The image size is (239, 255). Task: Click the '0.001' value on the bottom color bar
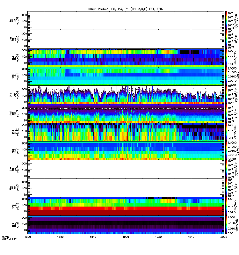coord(231,233)
